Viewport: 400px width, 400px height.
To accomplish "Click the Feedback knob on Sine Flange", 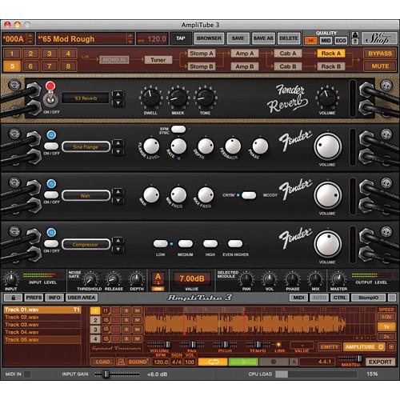I will click(x=233, y=146).
